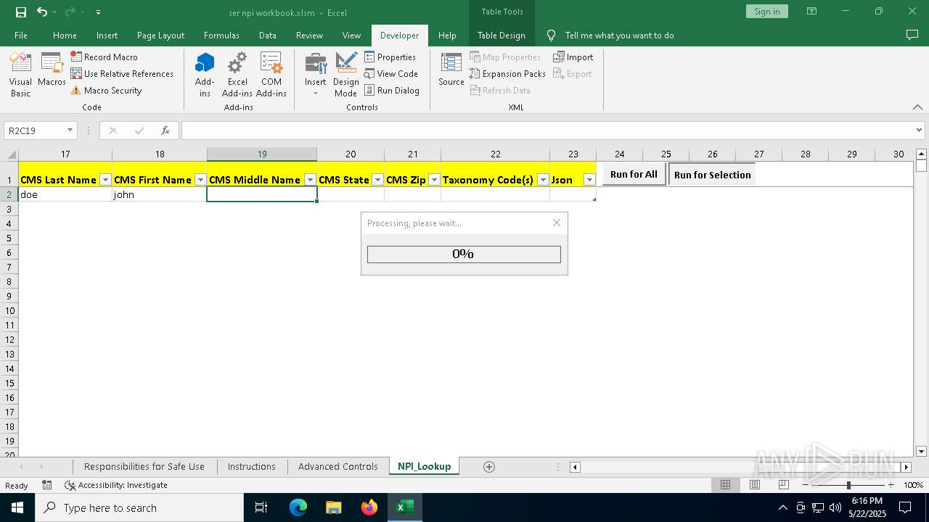The image size is (929, 522).
Task: Open CMS State filter dropdown
Action: 377,180
